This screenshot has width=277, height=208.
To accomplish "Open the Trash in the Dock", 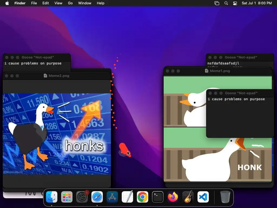I will 225,197.
